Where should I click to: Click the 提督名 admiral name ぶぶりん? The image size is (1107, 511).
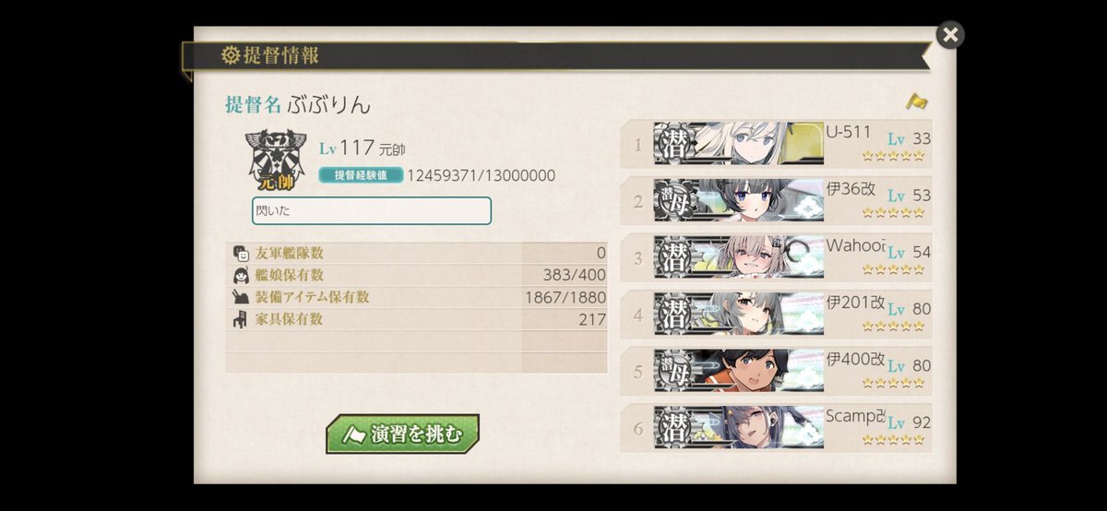[328, 105]
